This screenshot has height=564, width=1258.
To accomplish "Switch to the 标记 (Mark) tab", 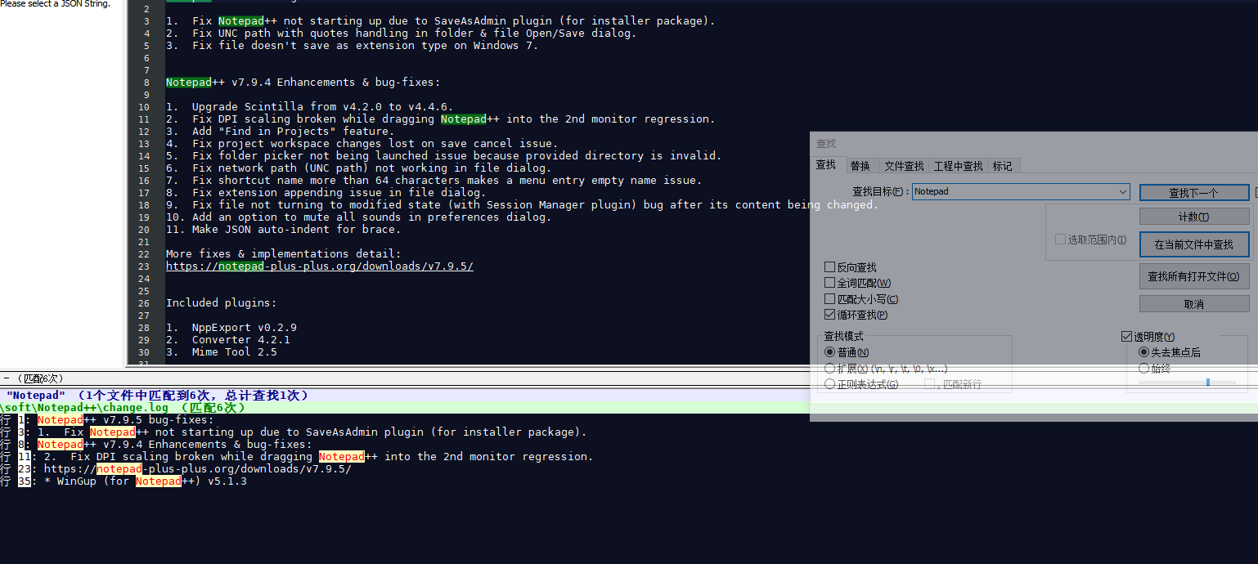I will 1002,165.
